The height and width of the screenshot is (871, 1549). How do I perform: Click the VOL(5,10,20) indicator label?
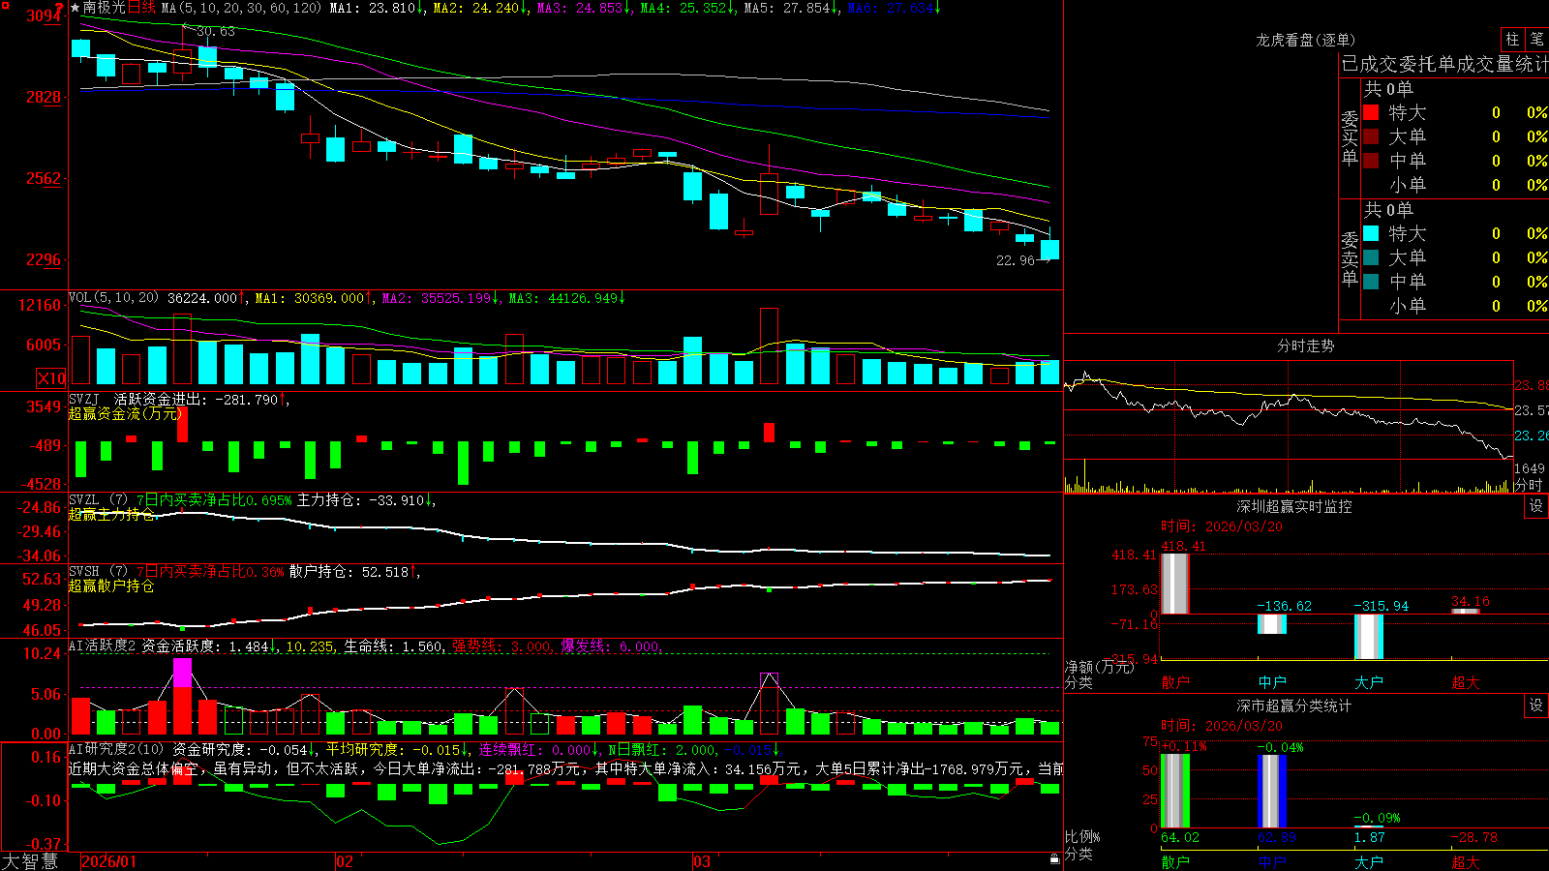113,298
